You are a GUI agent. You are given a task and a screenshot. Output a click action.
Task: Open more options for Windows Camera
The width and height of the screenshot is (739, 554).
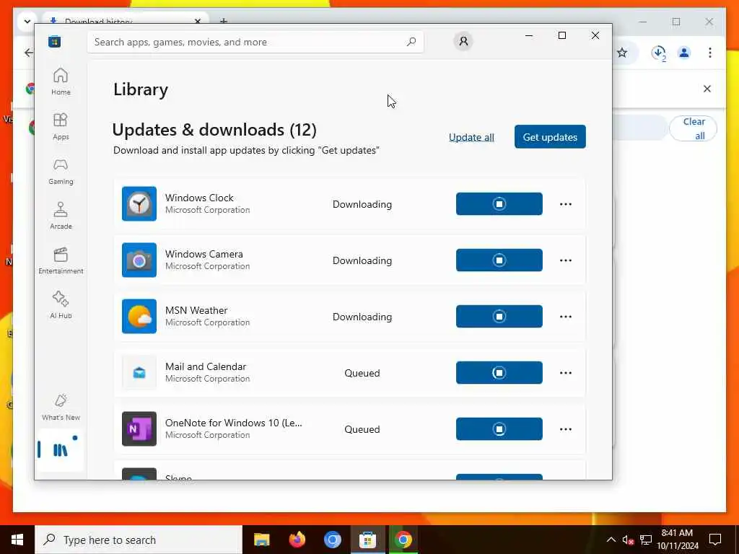coord(566,260)
